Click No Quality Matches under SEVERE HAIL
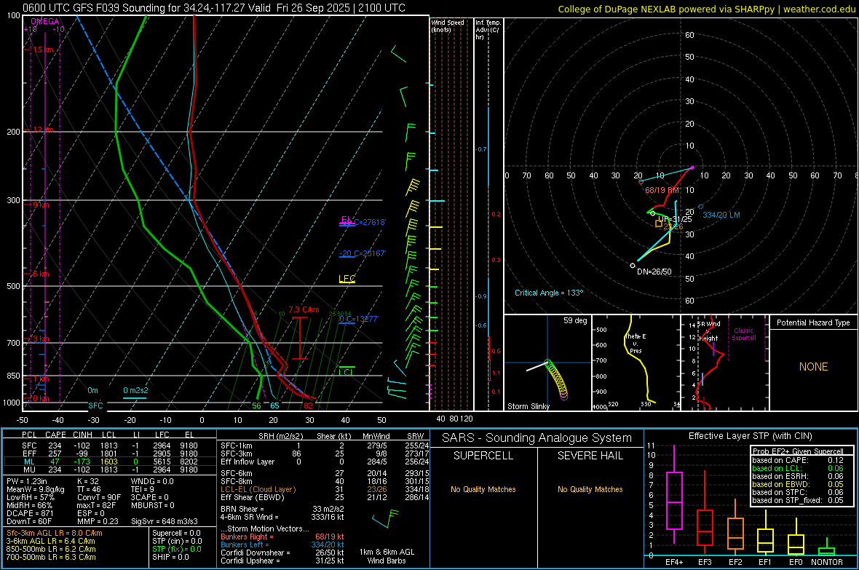 pyautogui.click(x=590, y=489)
